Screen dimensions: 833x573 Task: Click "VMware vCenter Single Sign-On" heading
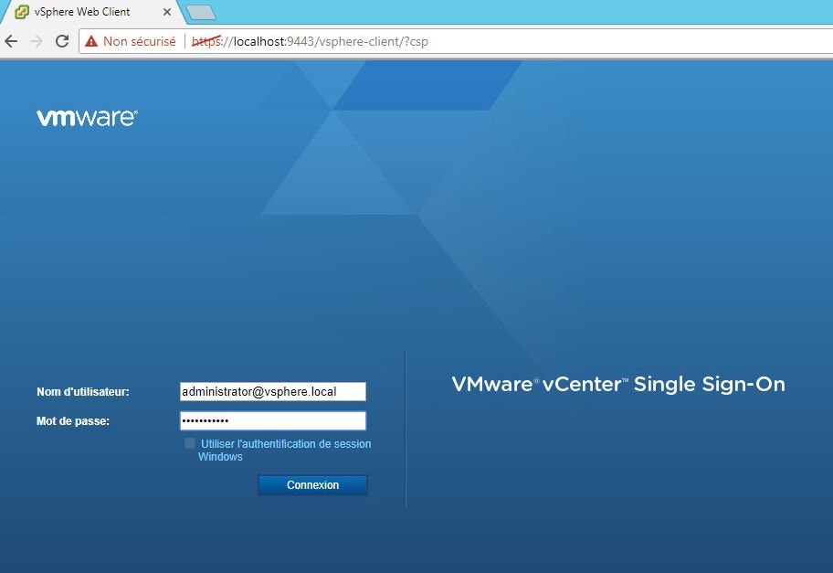pyautogui.click(x=617, y=385)
